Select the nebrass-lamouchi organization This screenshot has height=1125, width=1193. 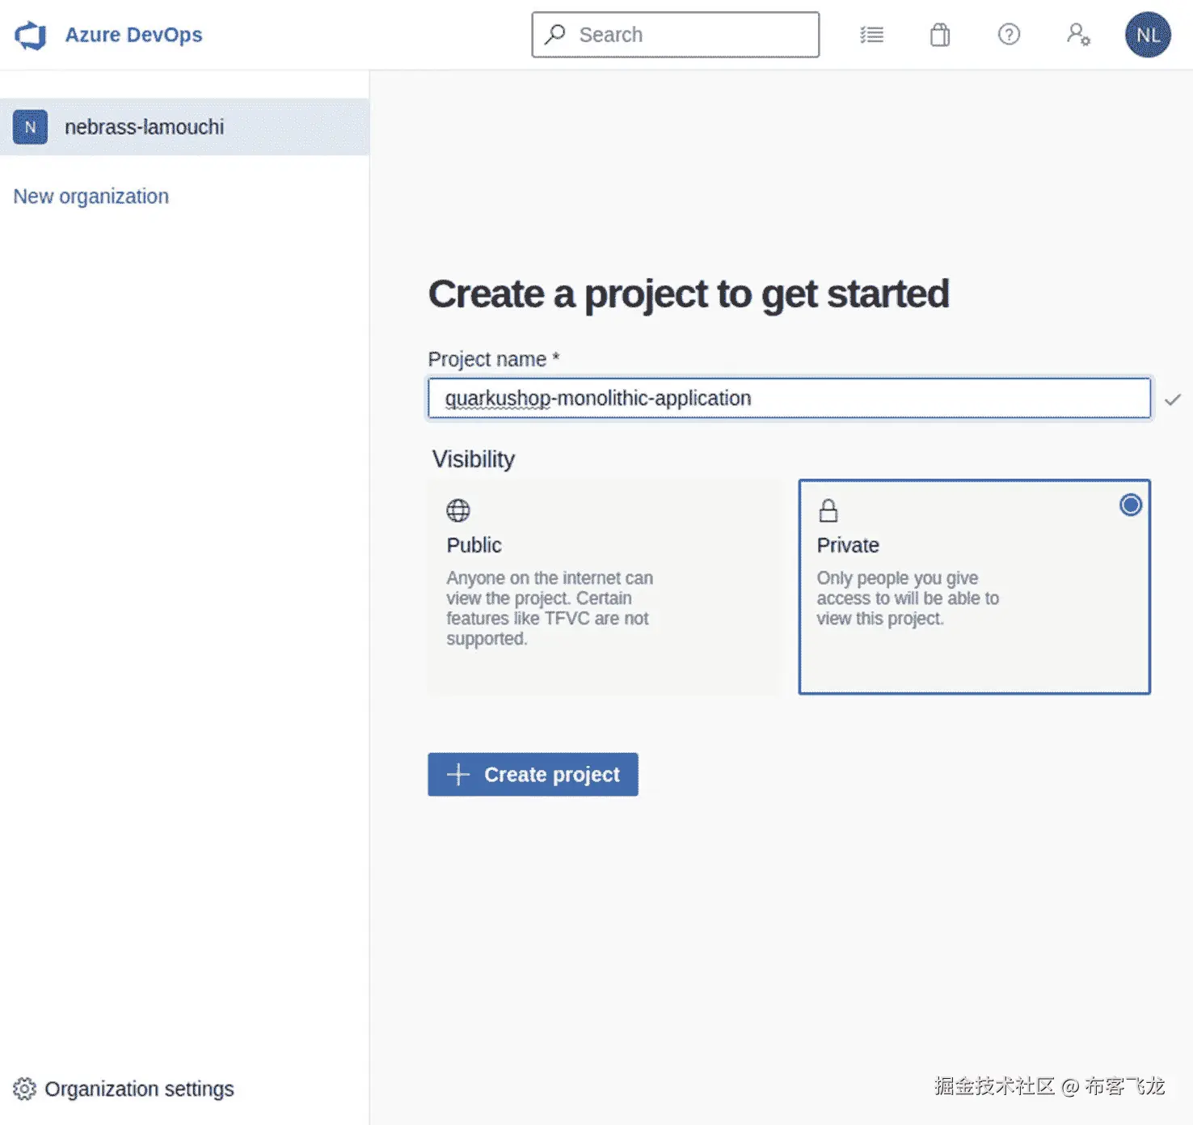click(184, 127)
